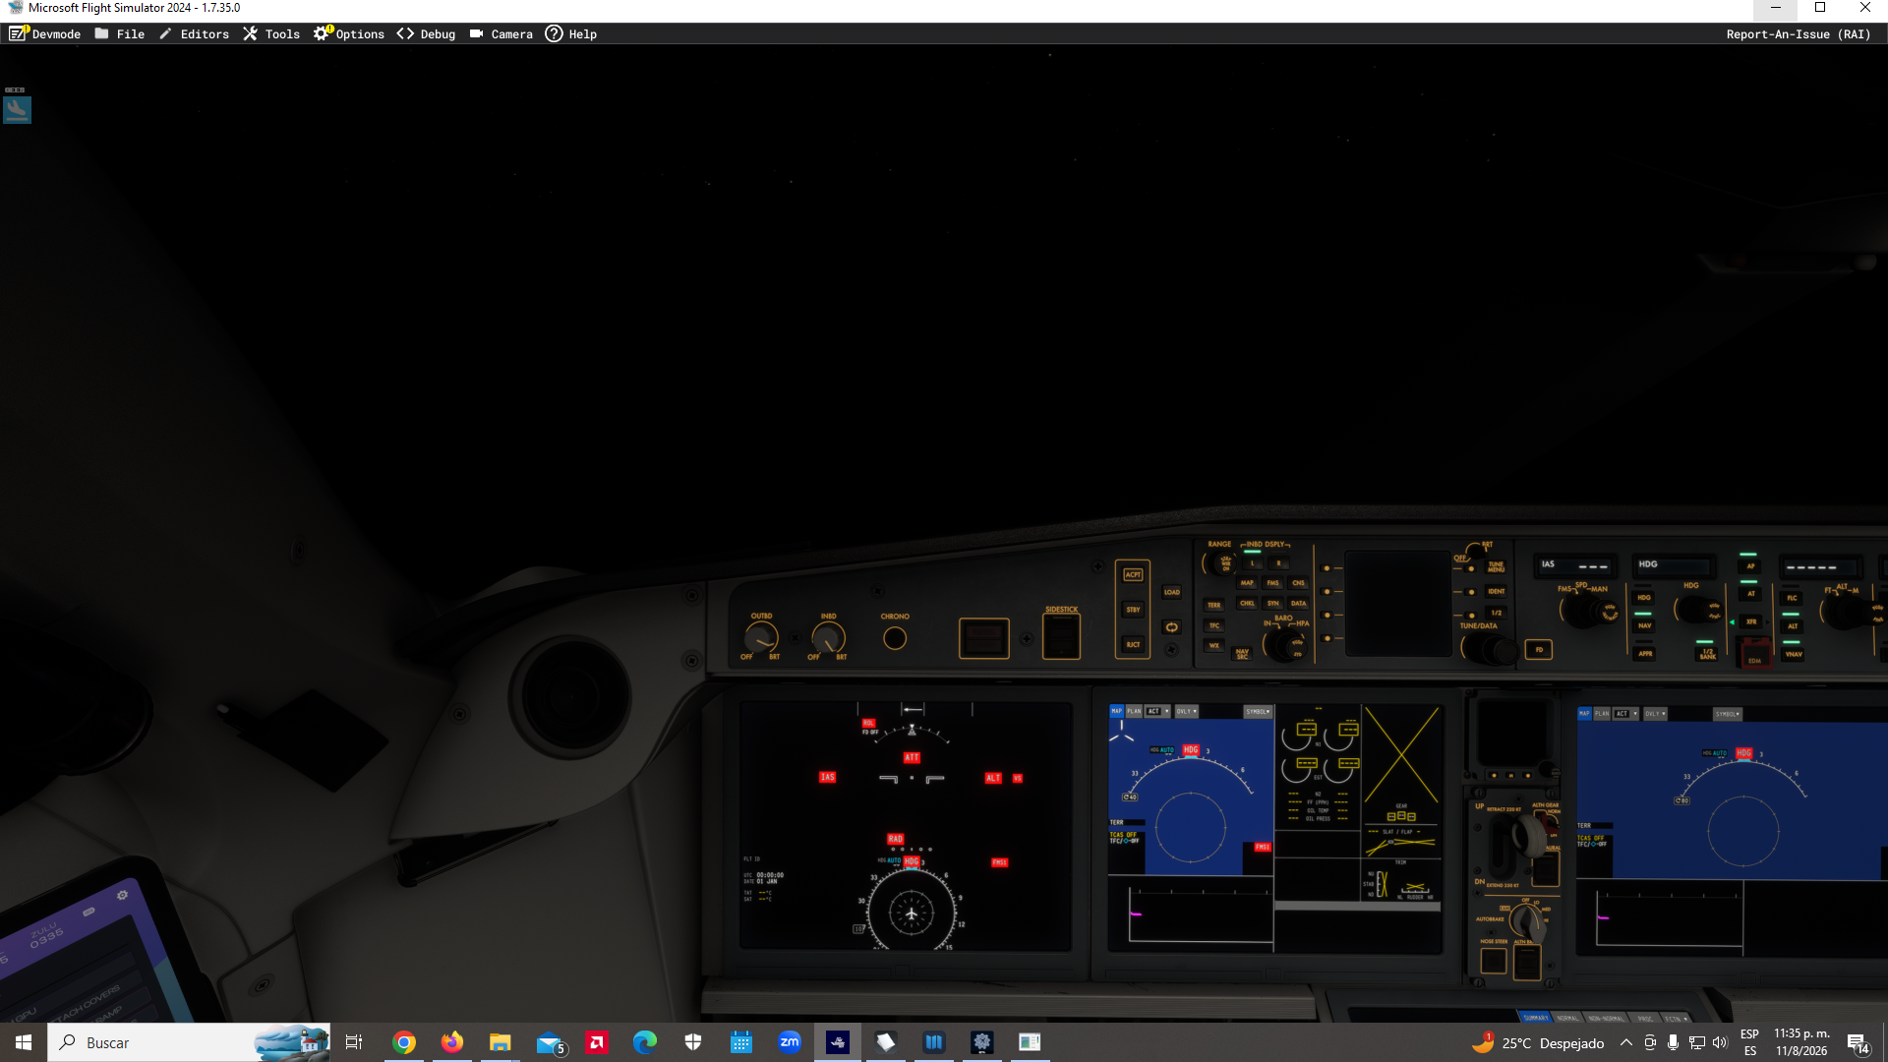Click the aircraft toolbar icon below the menu bar
The height and width of the screenshot is (1062, 1888).
pos(17,109)
